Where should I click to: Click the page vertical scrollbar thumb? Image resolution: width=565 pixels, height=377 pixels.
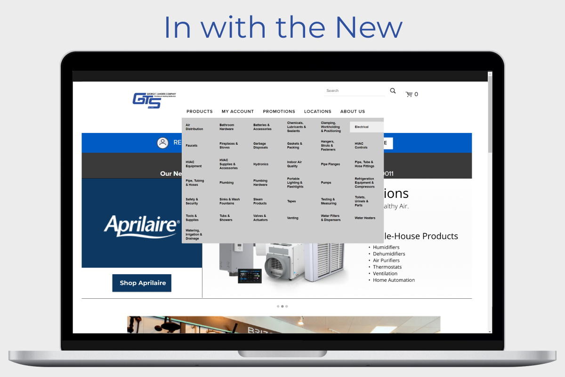click(x=491, y=114)
